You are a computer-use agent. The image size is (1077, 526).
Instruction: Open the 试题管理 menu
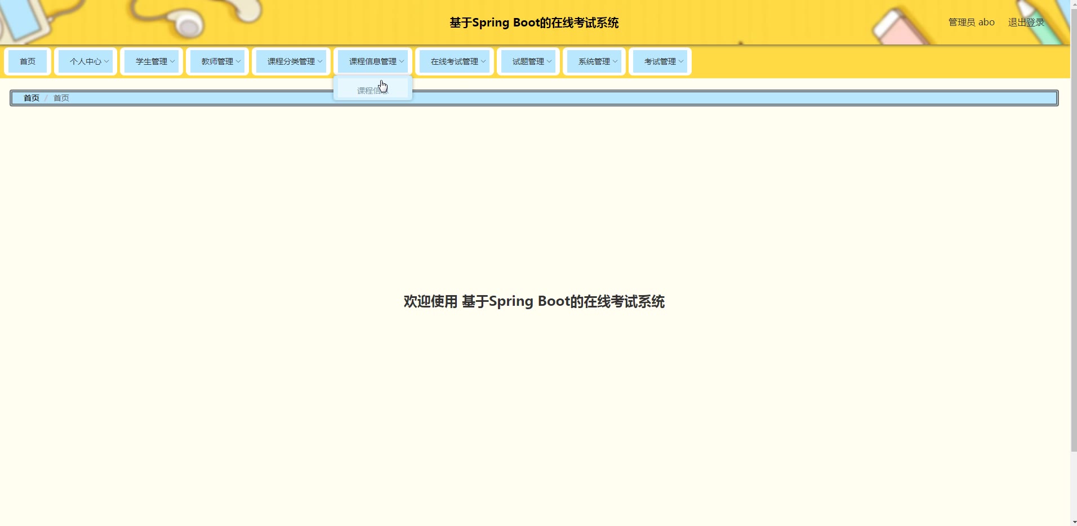coord(528,61)
